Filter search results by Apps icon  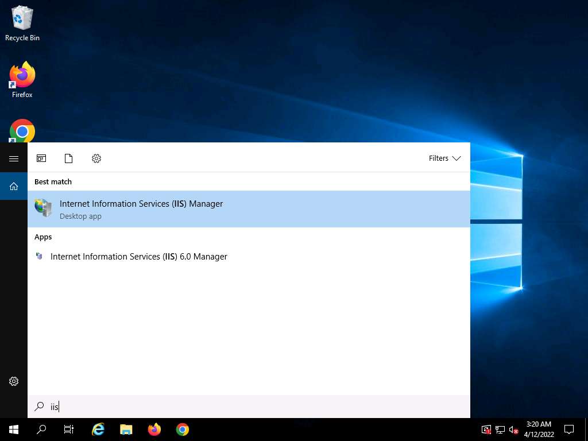[x=41, y=158]
